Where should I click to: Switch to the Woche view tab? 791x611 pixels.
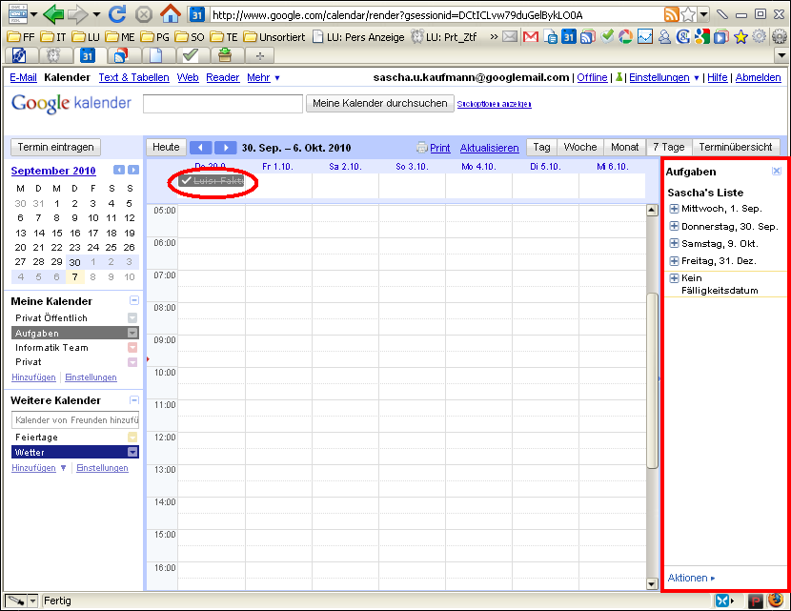(x=580, y=148)
